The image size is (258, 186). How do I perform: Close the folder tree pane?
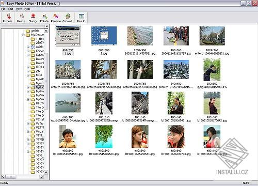pyautogui.click(x=47, y=26)
